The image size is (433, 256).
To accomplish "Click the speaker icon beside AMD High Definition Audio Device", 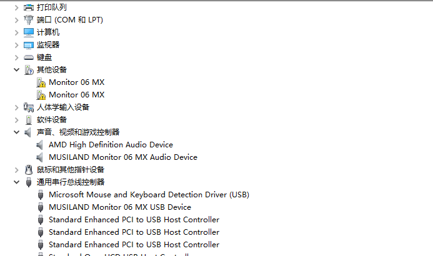I will coord(41,145).
